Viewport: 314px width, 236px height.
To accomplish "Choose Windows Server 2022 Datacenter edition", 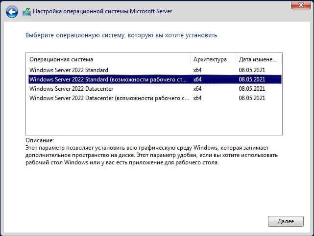I will pos(155,89).
